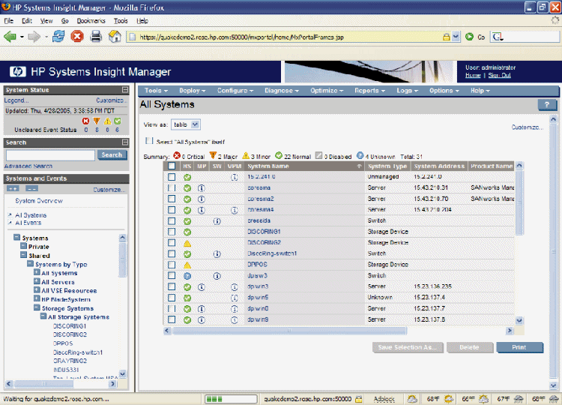Click the Print button below the table
The height and width of the screenshot is (405, 562).
tap(520, 347)
